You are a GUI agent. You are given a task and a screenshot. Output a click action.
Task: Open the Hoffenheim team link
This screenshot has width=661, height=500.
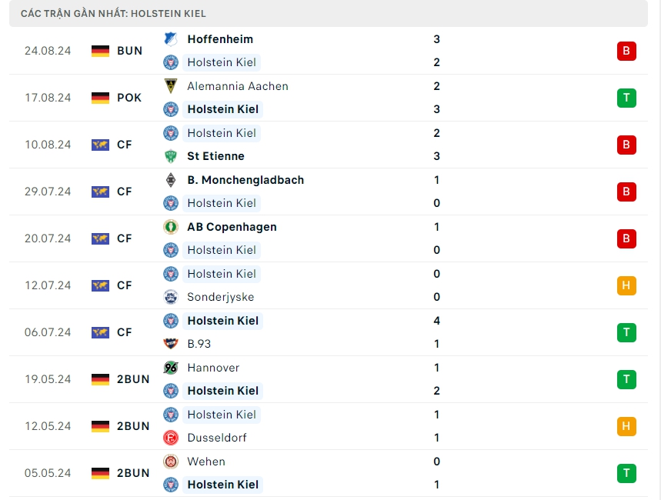tap(220, 39)
